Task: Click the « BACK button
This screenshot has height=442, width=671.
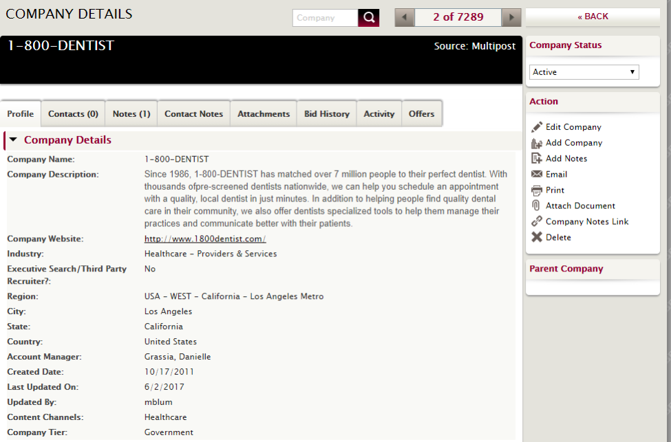Action: pyautogui.click(x=593, y=16)
